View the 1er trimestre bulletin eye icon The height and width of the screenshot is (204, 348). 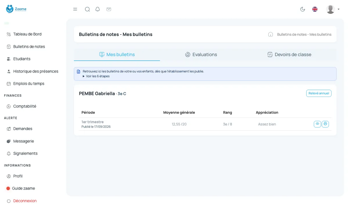coord(318,124)
